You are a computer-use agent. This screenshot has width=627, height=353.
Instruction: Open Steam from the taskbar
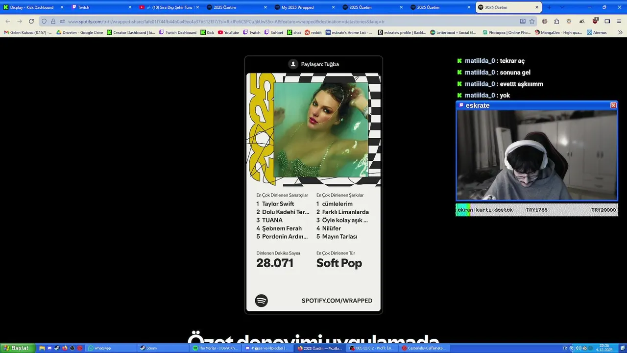163,348
